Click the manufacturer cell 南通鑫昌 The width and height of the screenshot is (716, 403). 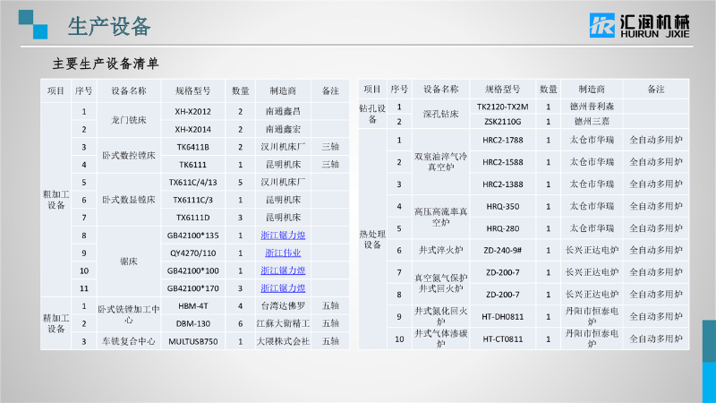[283, 111]
